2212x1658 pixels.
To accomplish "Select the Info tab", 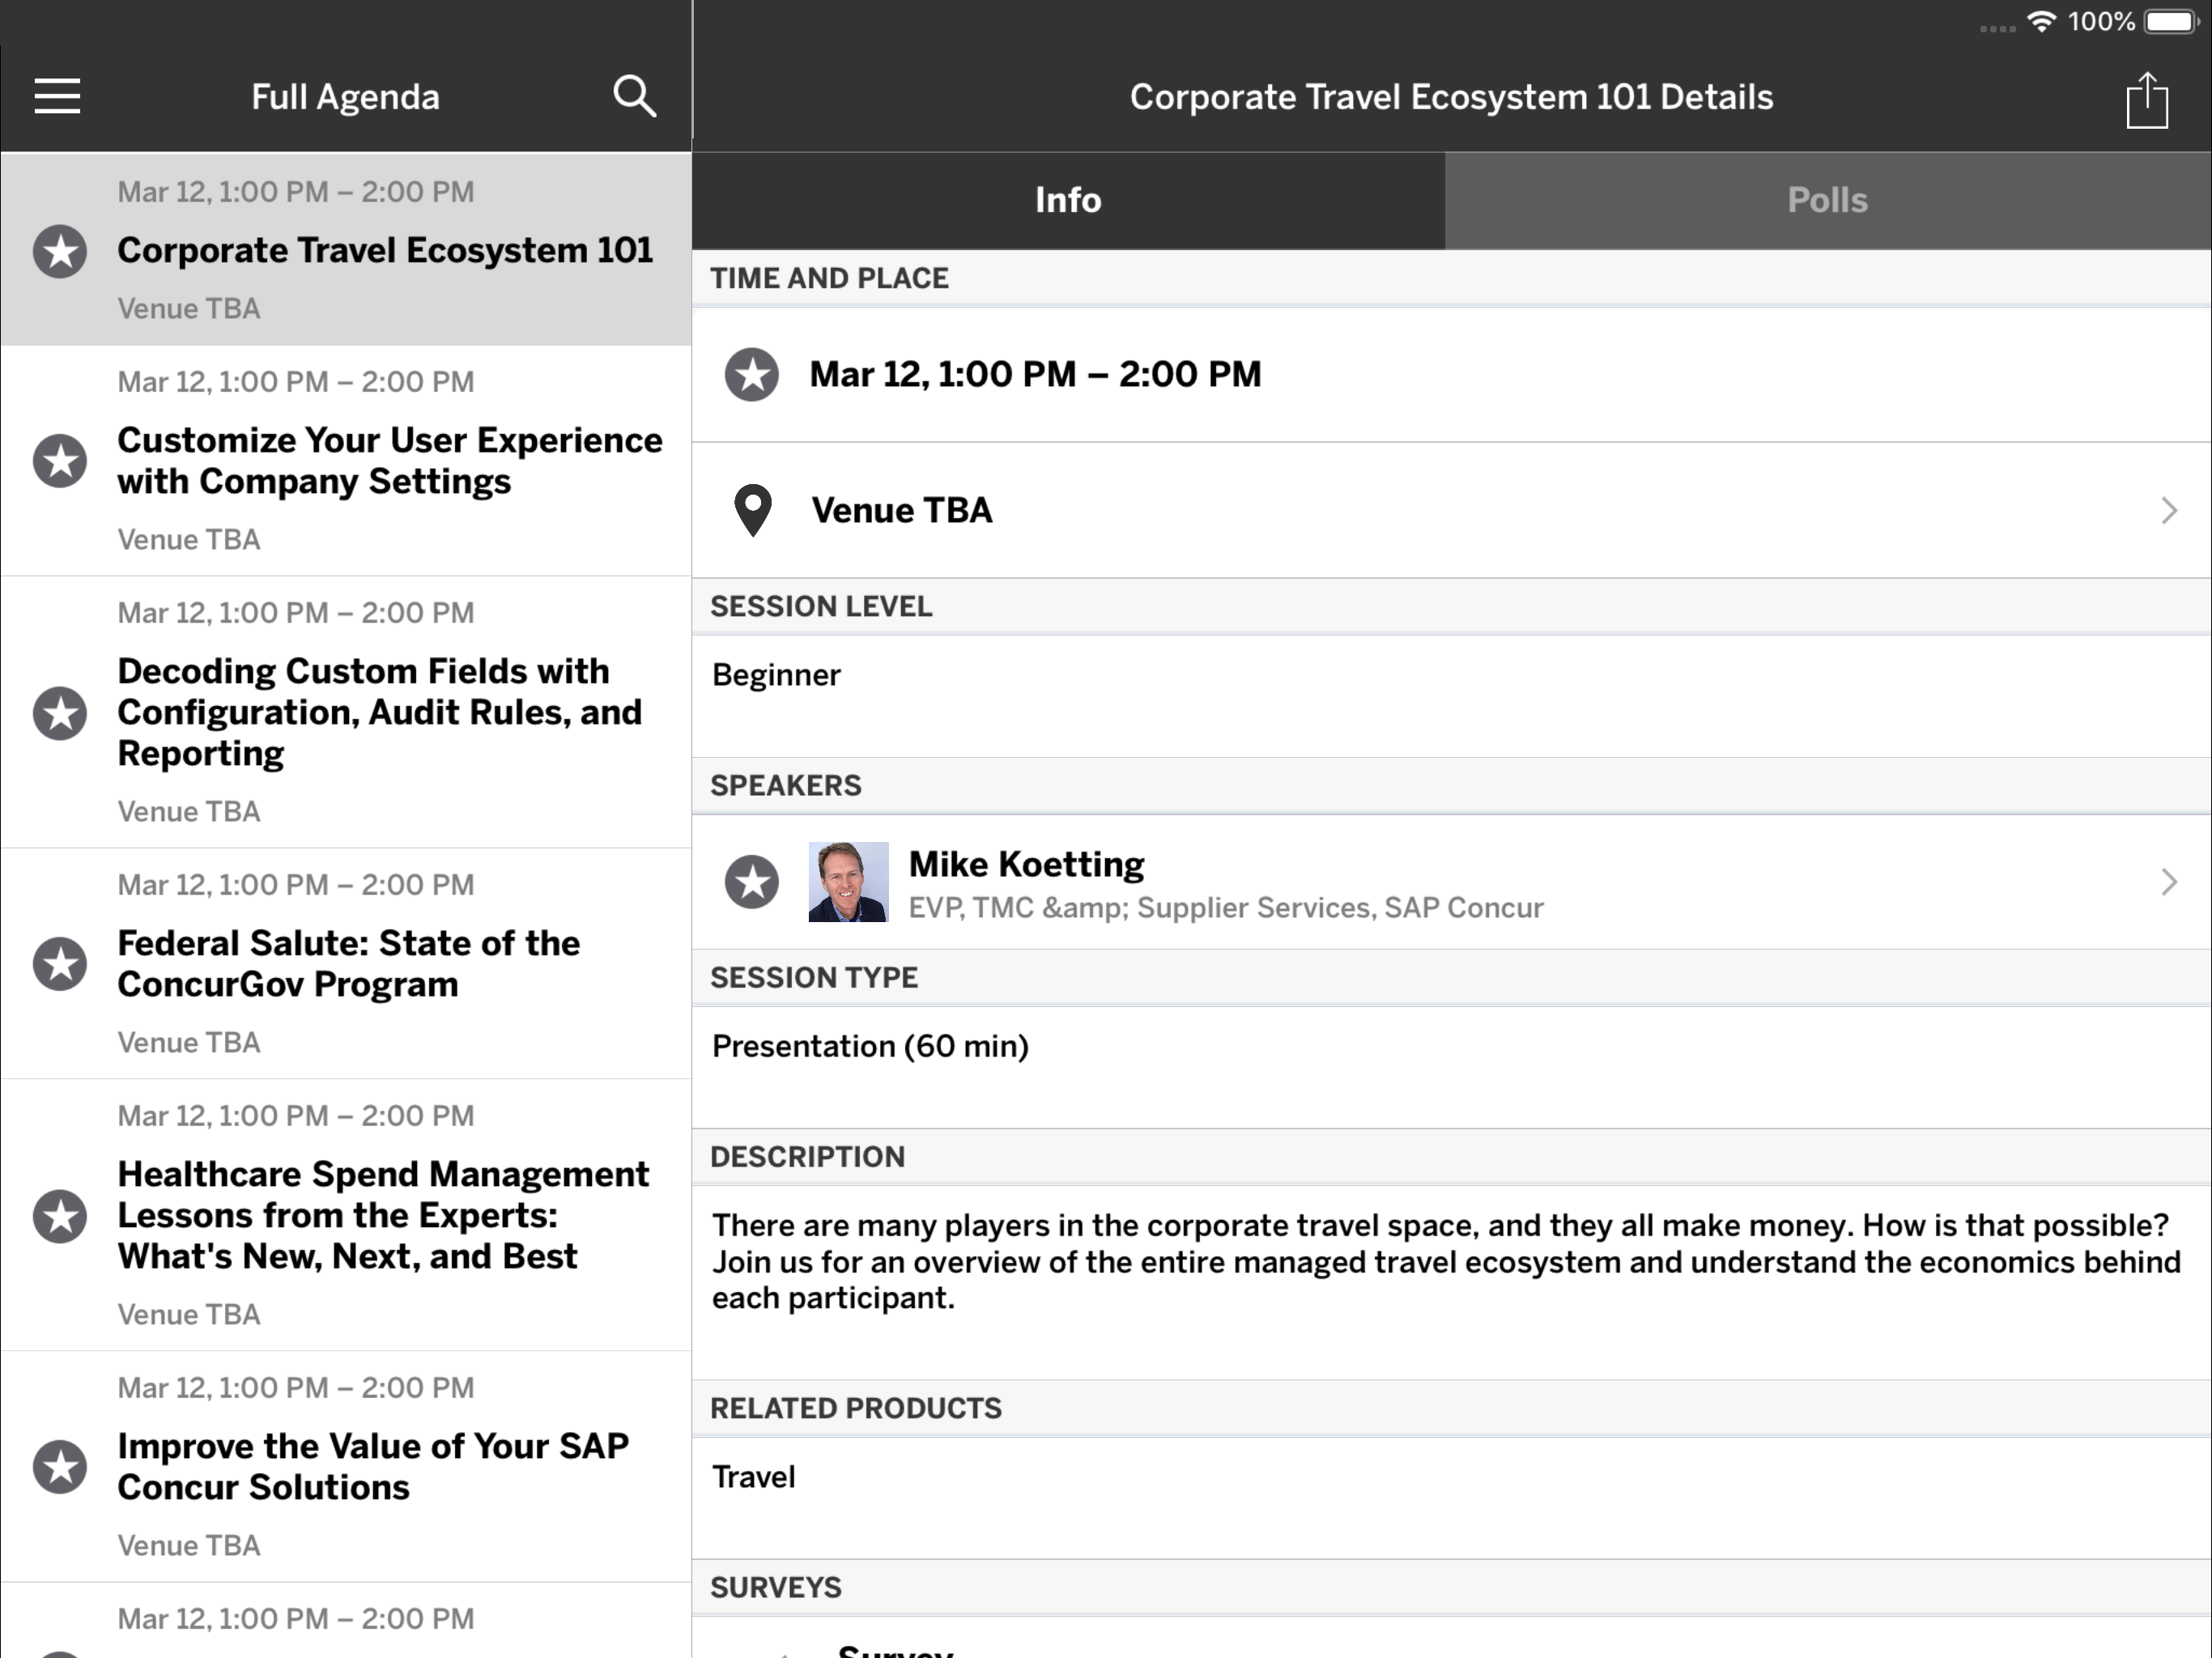I will (1068, 200).
